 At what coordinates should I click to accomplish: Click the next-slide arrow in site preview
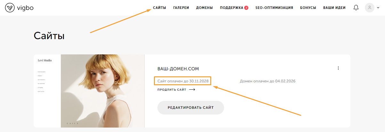click(x=77, y=123)
